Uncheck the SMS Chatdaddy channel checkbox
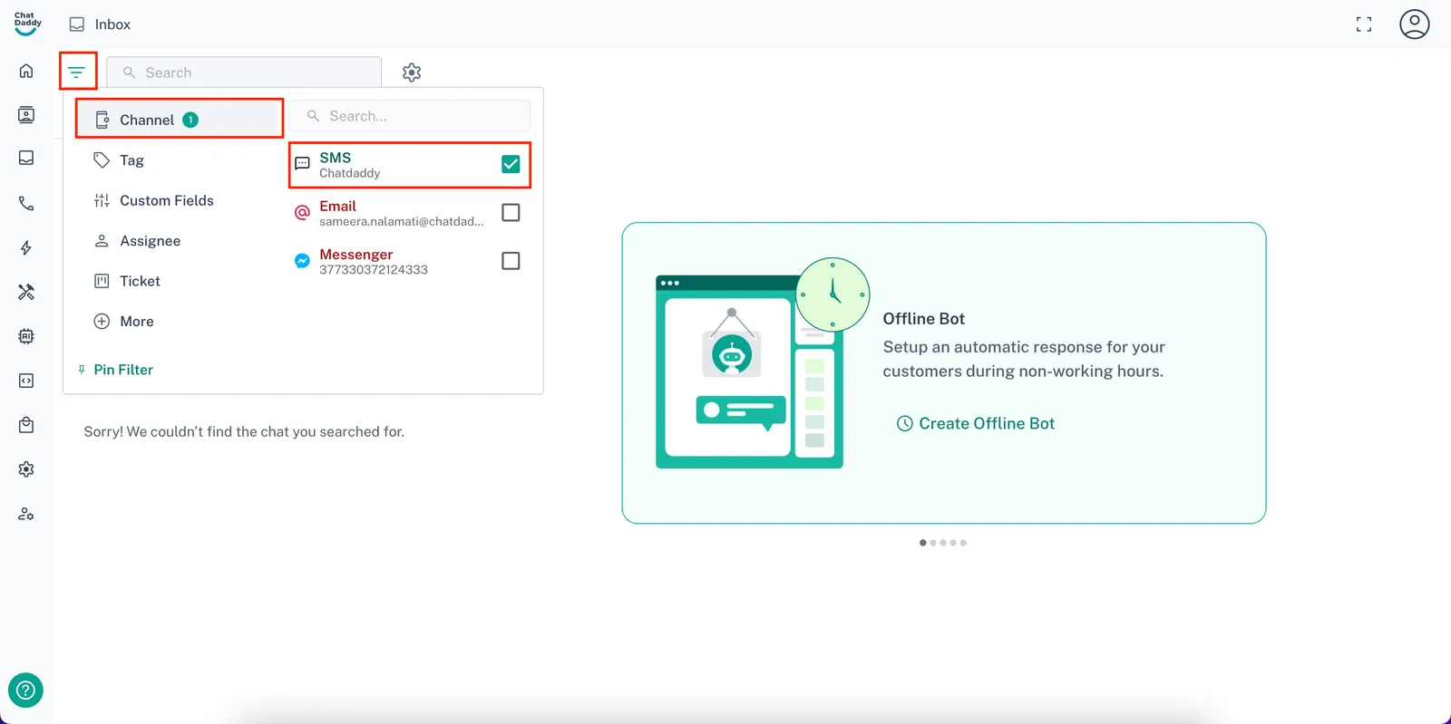This screenshot has height=724, width=1451. coord(511,164)
